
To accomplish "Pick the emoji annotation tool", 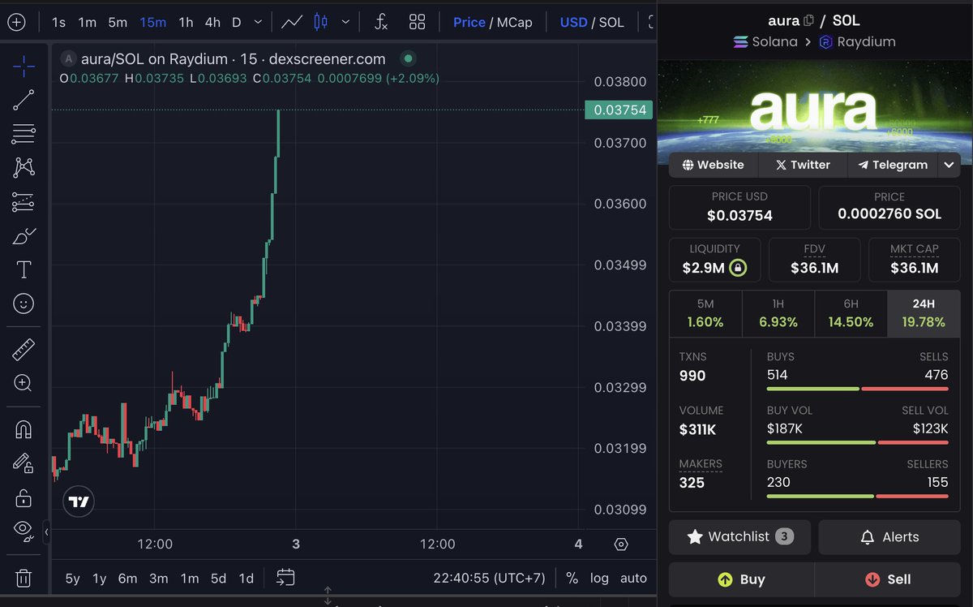I will pos(24,303).
